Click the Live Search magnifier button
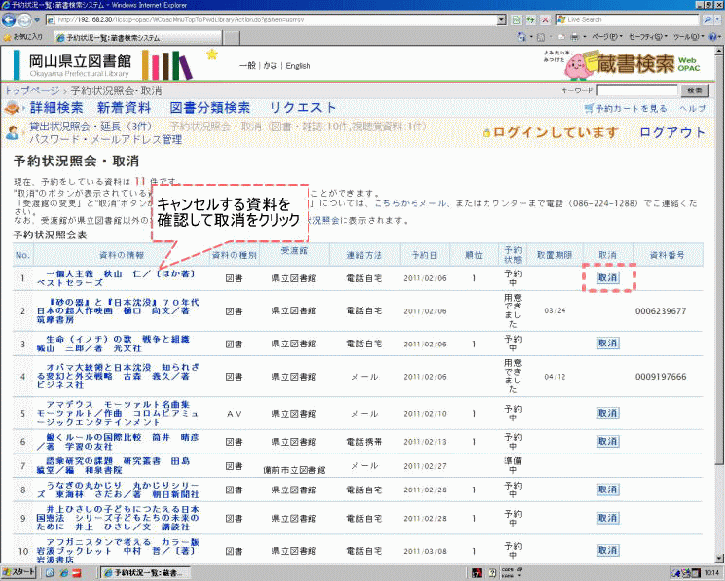725x581 pixels. click(x=707, y=19)
